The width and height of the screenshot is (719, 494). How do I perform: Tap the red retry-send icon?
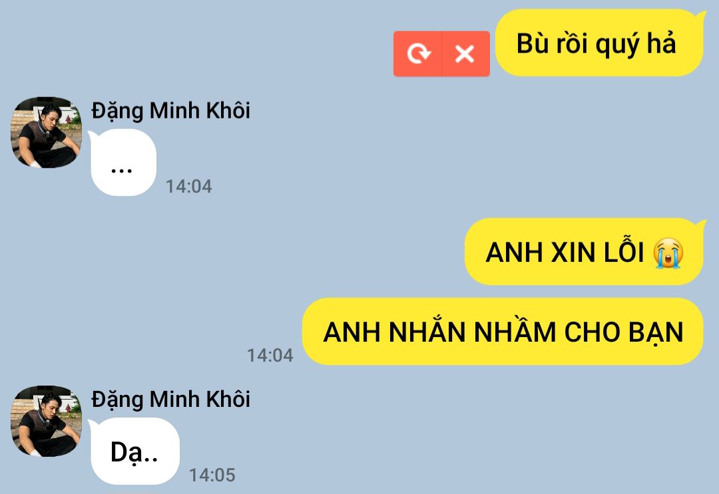click(417, 54)
